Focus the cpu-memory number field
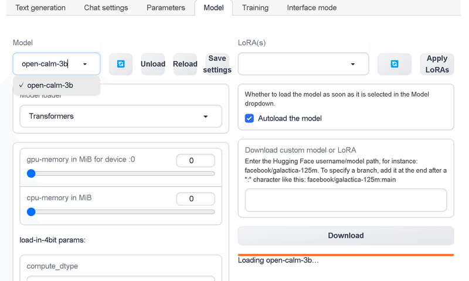469x281 pixels. coord(195,199)
